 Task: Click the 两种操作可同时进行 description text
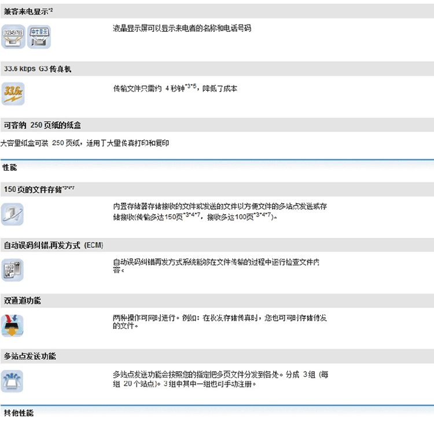pyautogui.click(x=220, y=321)
